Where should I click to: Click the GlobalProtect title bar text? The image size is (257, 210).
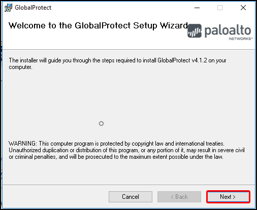pyautogui.click(x=33, y=8)
